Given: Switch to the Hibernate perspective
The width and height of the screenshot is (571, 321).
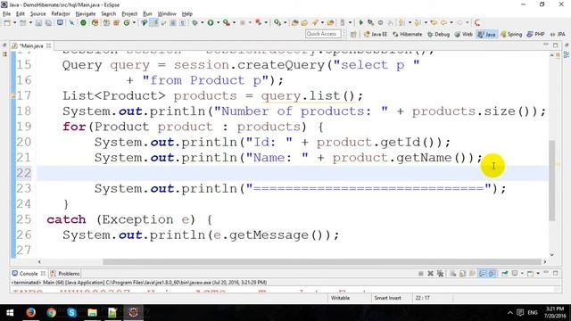Looking at the screenshot, I should (x=407, y=34).
